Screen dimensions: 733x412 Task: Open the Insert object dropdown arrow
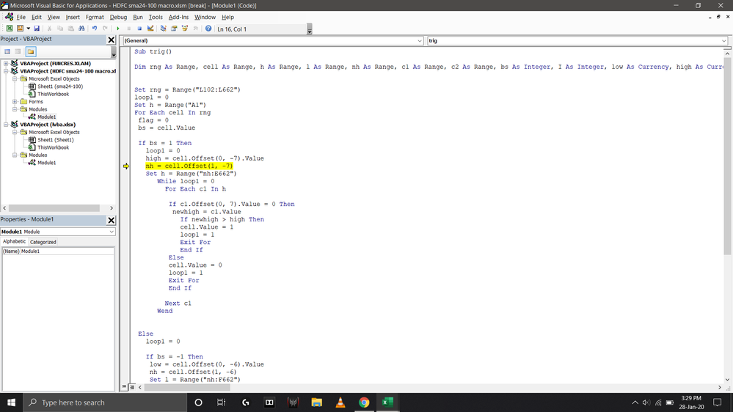click(28, 29)
